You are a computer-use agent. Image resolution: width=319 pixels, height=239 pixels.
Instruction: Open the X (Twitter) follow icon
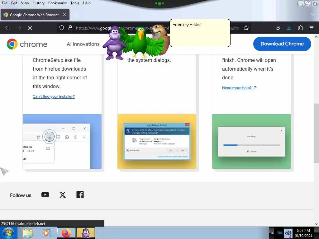click(x=63, y=195)
